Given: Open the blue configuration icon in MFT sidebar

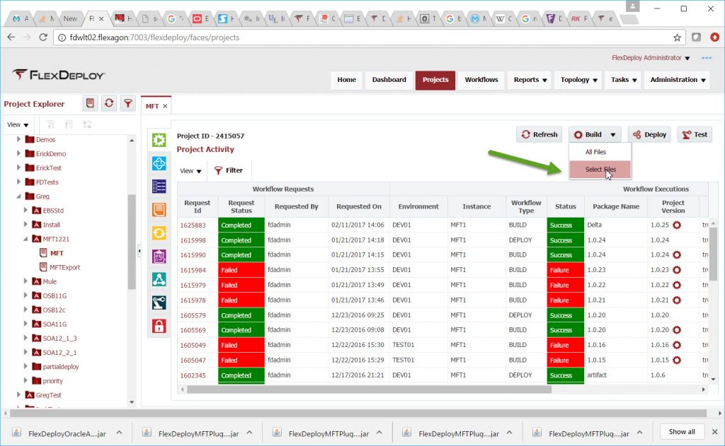Looking at the screenshot, I should point(159,163).
